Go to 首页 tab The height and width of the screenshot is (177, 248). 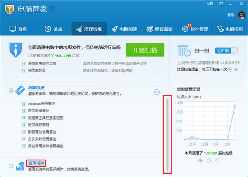click(x=18, y=29)
